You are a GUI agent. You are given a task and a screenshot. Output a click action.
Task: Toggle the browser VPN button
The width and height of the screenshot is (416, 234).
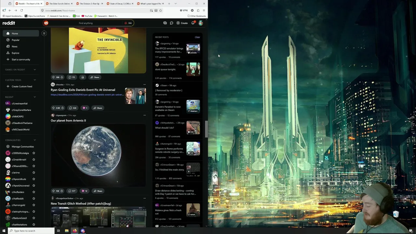[184, 10]
